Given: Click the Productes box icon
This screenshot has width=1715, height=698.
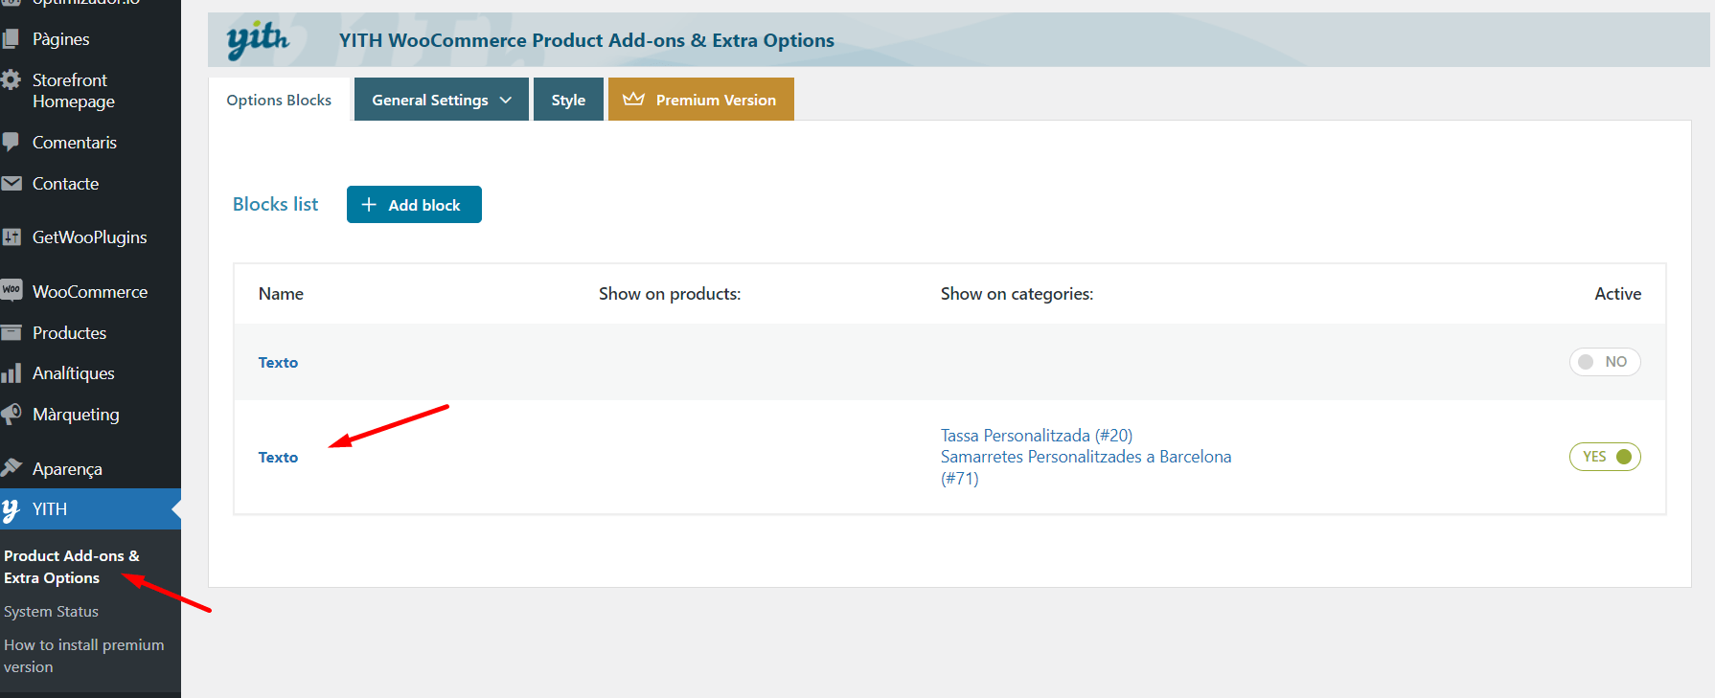Looking at the screenshot, I should pyautogui.click(x=11, y=332).
